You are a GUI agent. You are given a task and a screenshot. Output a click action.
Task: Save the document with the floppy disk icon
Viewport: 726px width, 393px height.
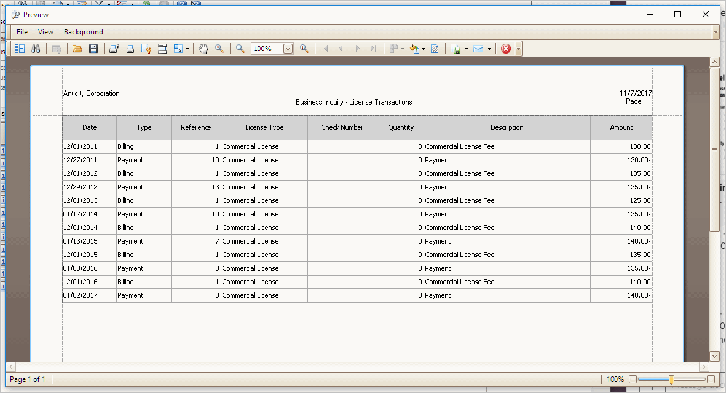pos(93,49)
